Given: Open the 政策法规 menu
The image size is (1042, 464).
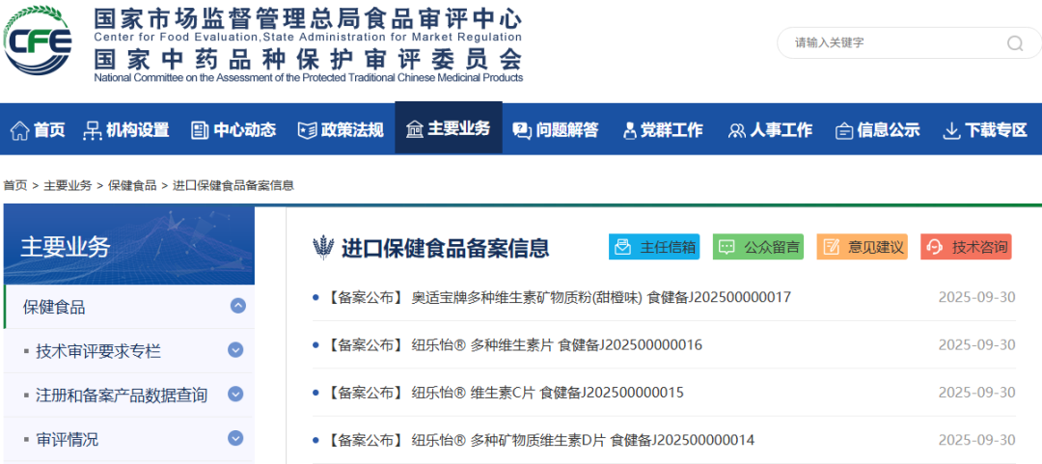Looking at the screenshot, I should pos(352,129).
